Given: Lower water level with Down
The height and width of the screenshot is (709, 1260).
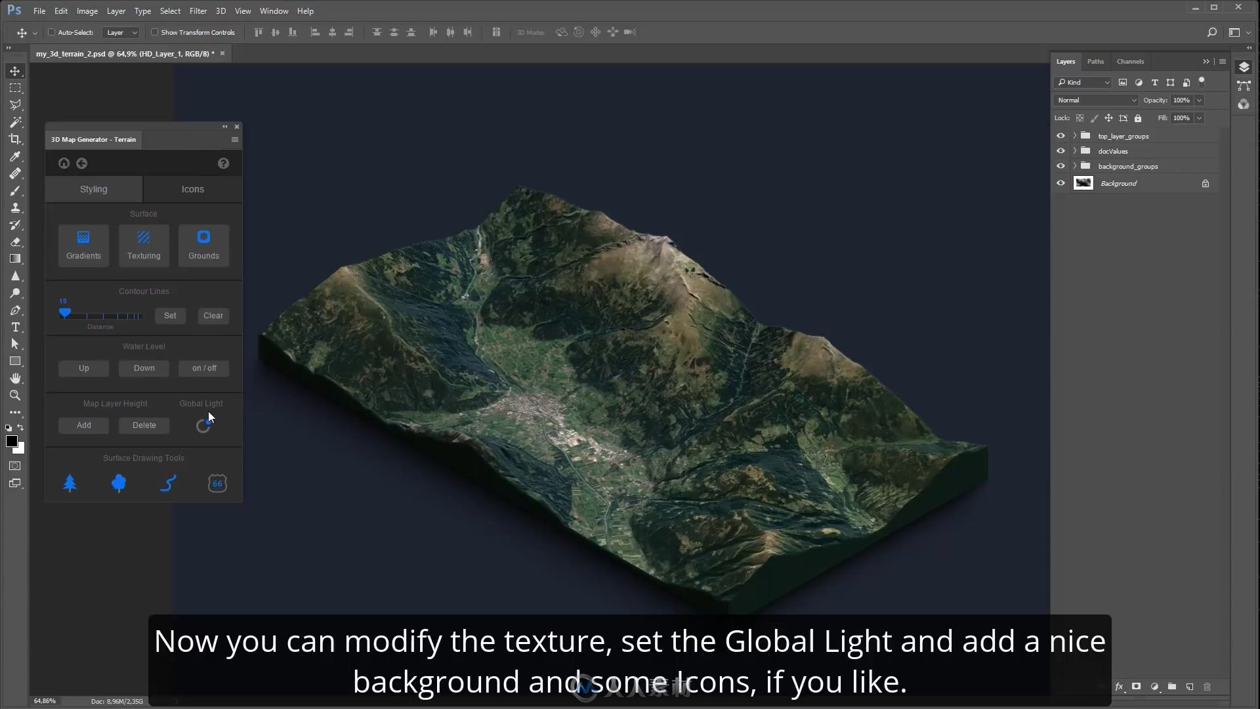Looking at the screenshot, I should pos(144,368).
